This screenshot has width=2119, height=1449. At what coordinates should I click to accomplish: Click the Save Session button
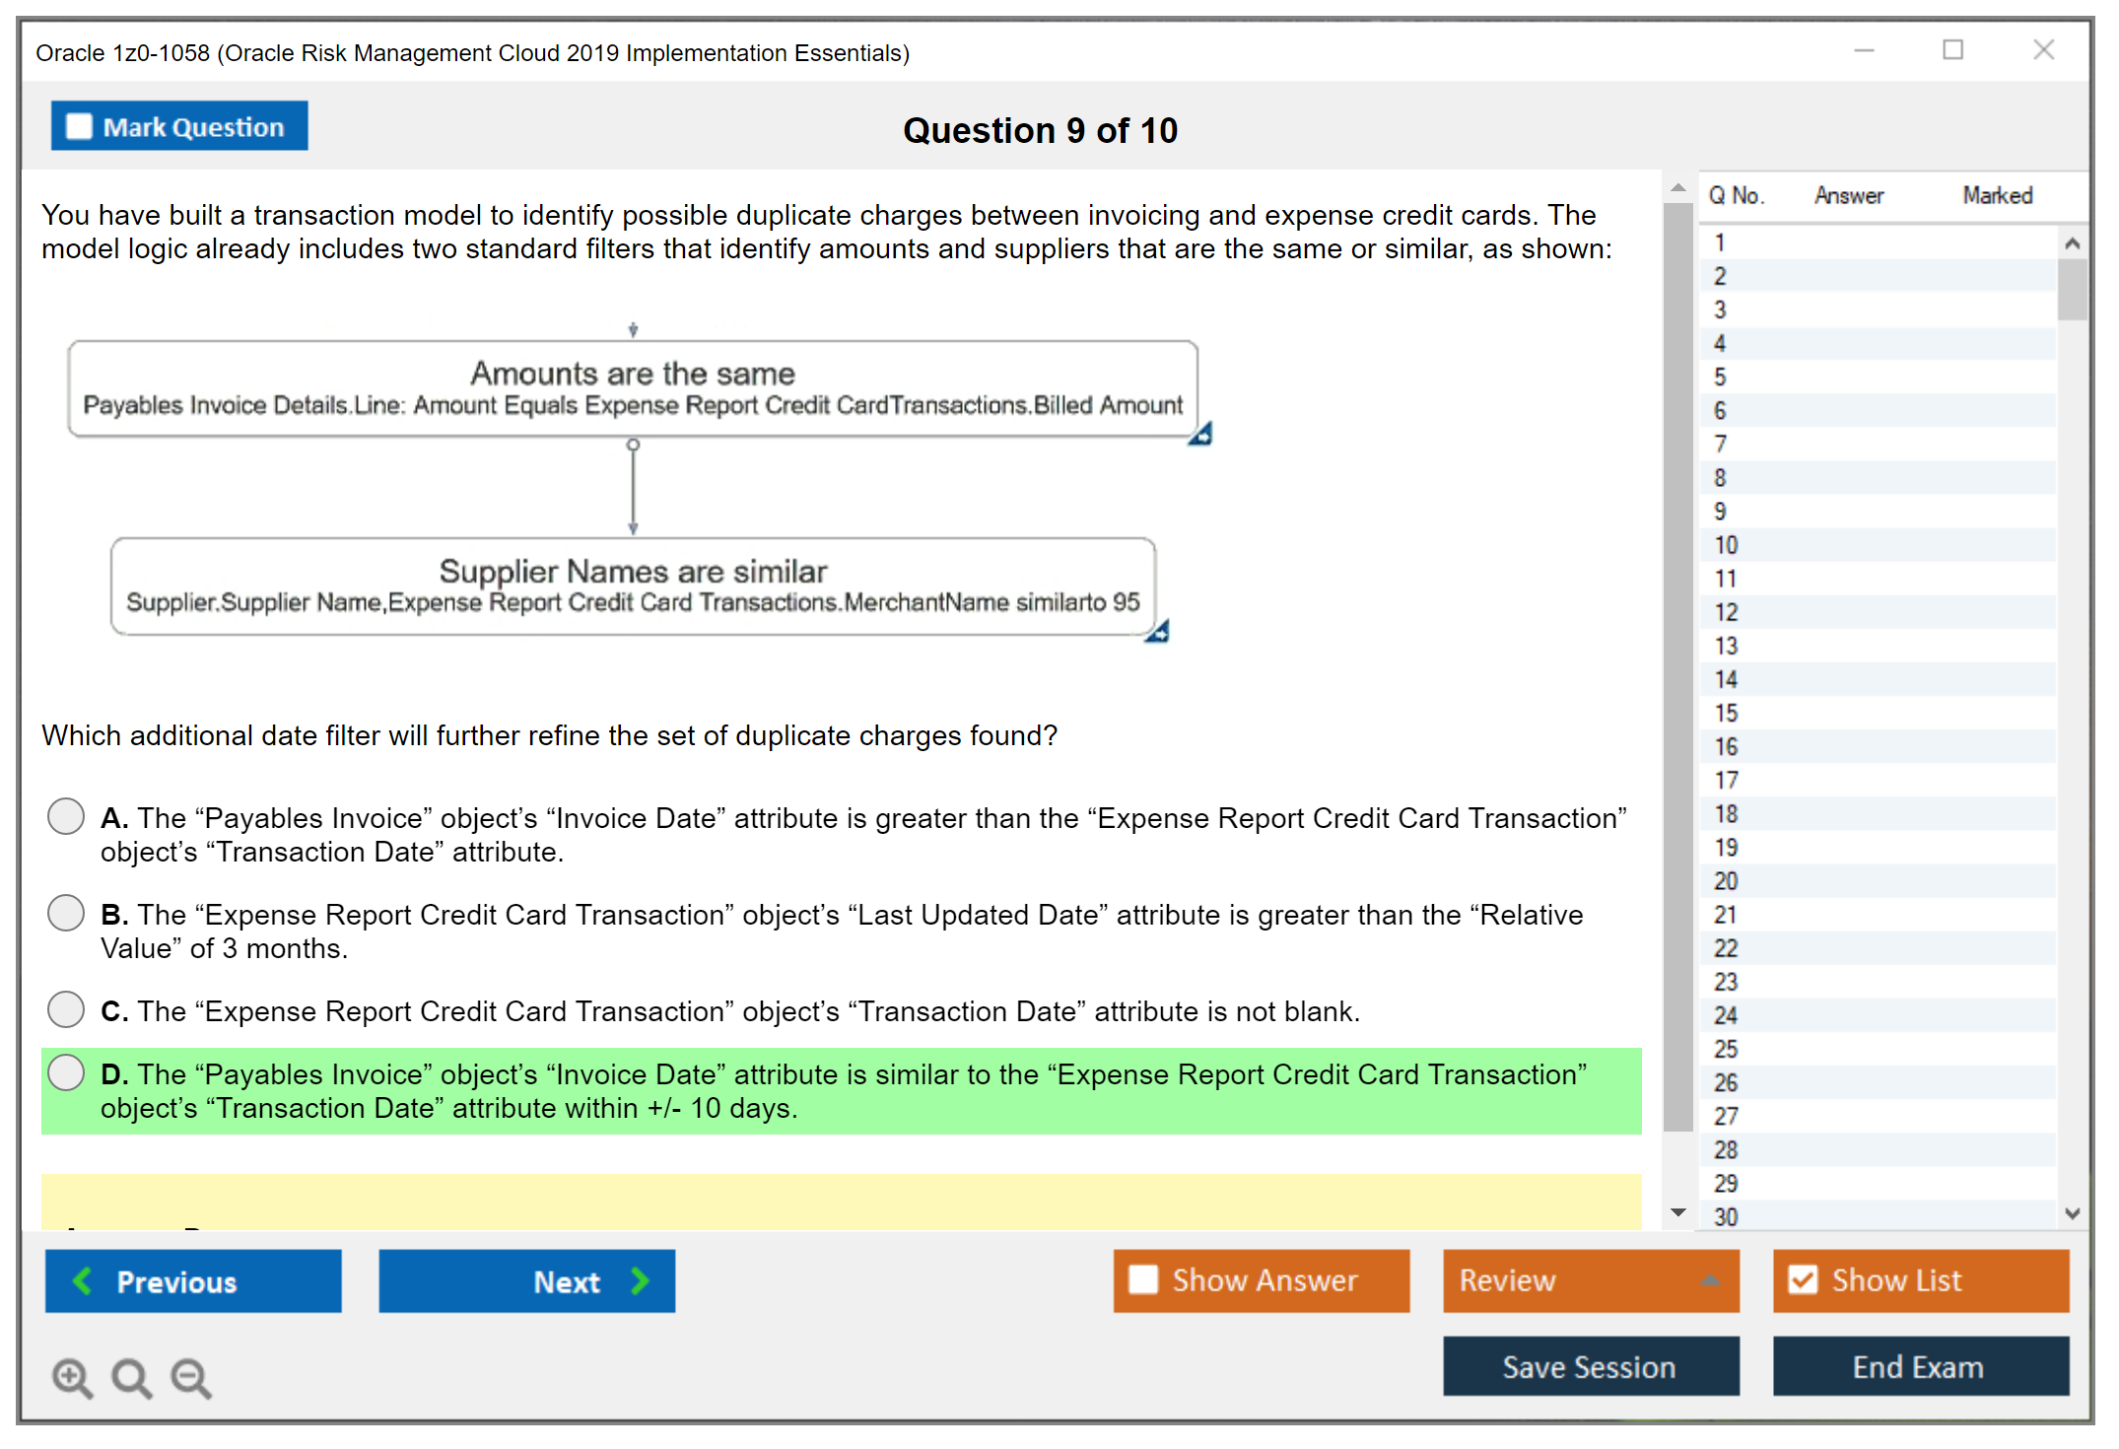1590,1366
